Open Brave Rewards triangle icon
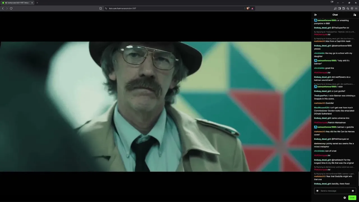359x202 pixels. 252,8
